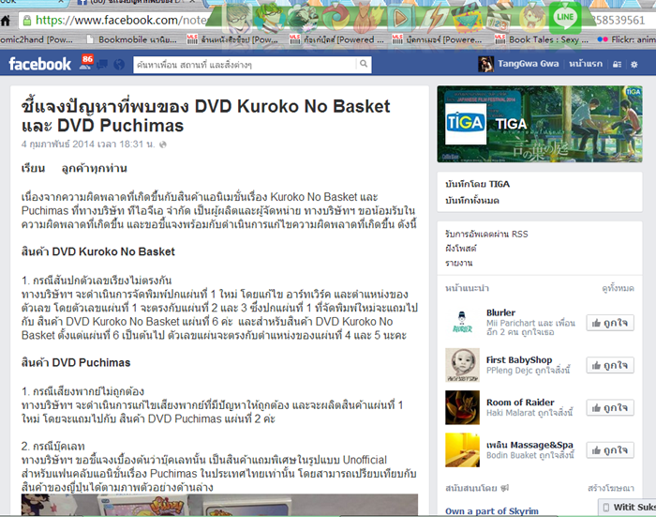Open the Facebook settings gear menu

[x=634, y=64]
